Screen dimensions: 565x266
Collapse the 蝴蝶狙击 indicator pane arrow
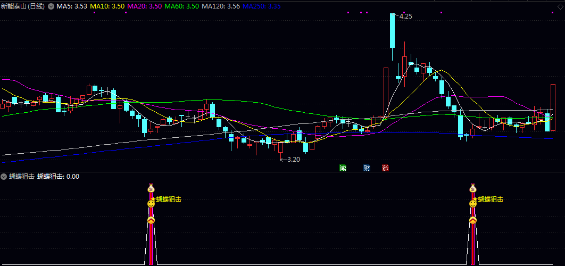click(x=4, y=176)
